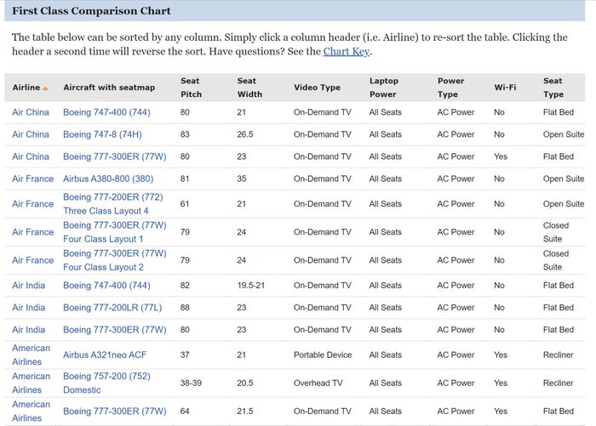
Task: Open Boeing 777-300ER Four Class Layout 2
Action: [x=115, y=260]
